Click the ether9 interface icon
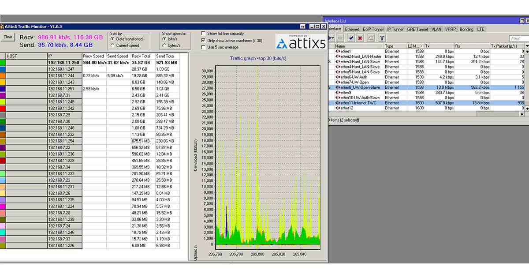The height and width of the screenshot is (278, 529). (338, 93)
